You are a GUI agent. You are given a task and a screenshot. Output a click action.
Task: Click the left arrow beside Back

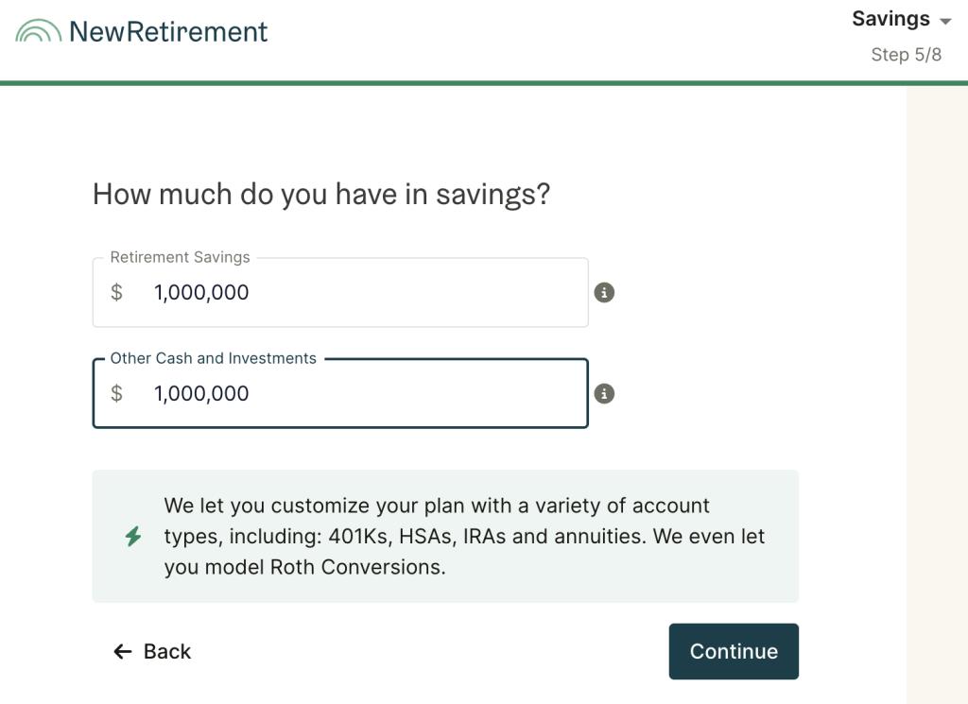123,652
